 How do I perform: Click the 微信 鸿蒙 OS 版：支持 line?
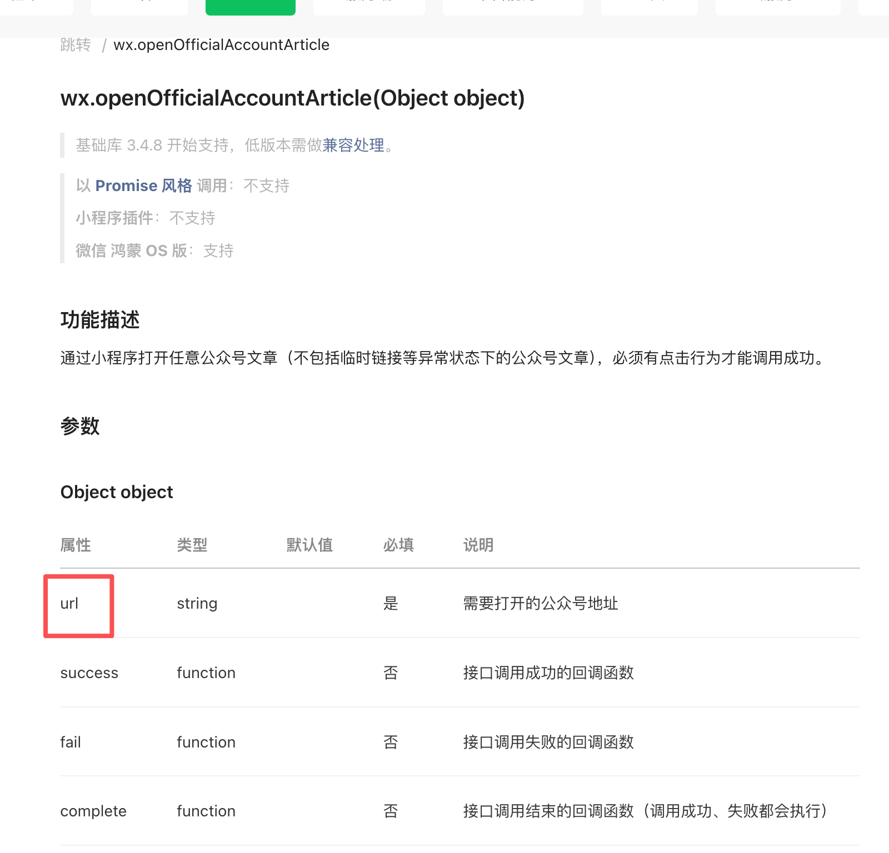(154, 250)
